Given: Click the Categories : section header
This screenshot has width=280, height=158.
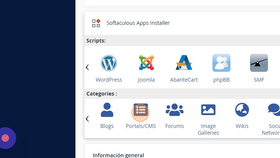Looking at the screenshot, I should click(x=102, y=94).
